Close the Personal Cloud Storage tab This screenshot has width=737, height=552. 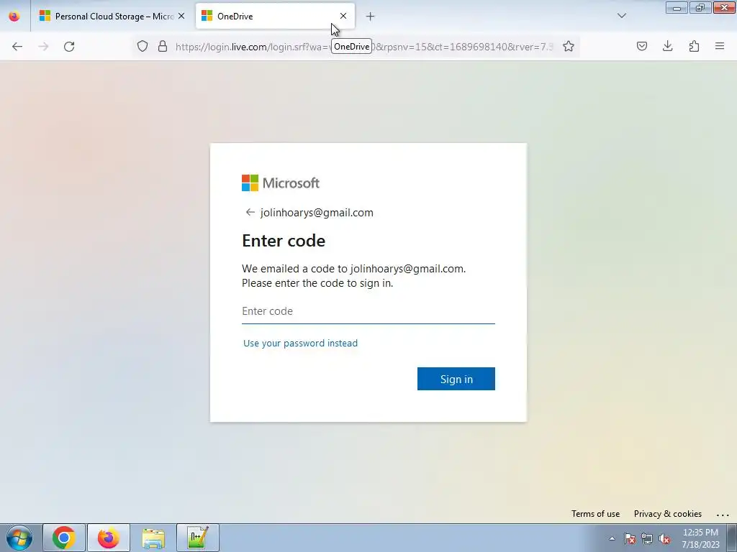181,16
